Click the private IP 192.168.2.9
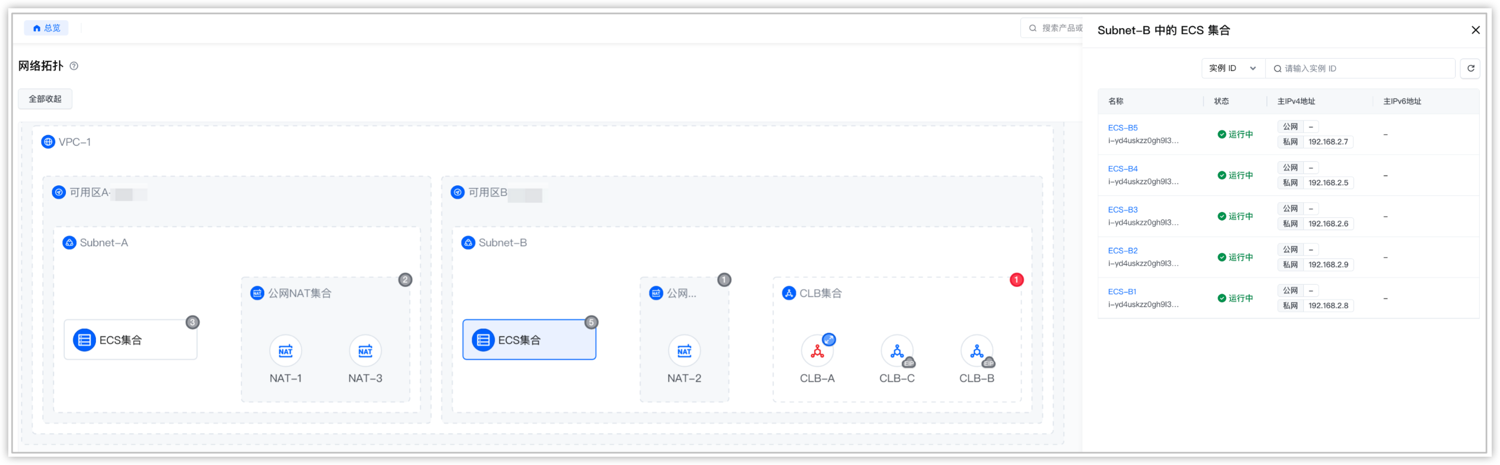 1328,264
